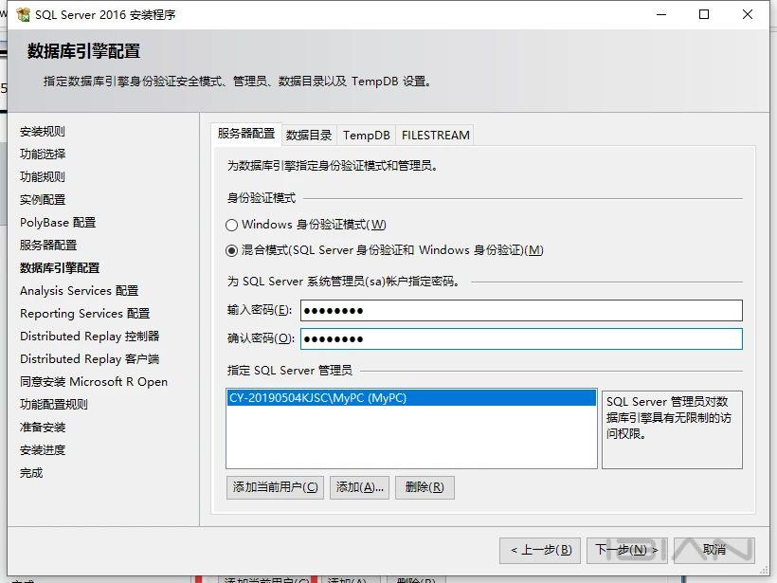Click 准备安装 step in sidebar
This screenshot has width=777, height=583.
point(43,428)
